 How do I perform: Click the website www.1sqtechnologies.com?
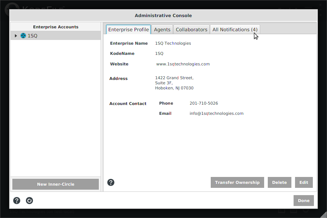(183, 64)
